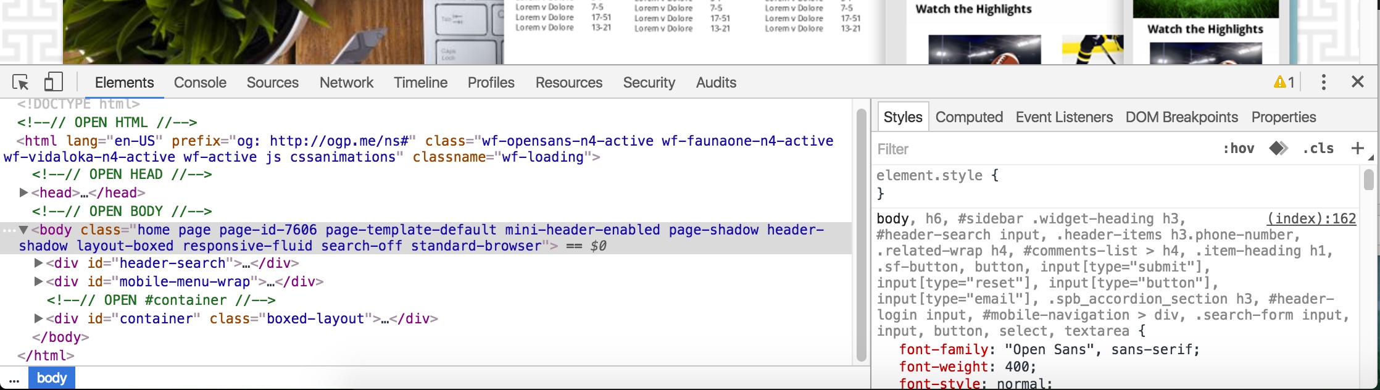Click the warning count indicator

pos(1284,82)
